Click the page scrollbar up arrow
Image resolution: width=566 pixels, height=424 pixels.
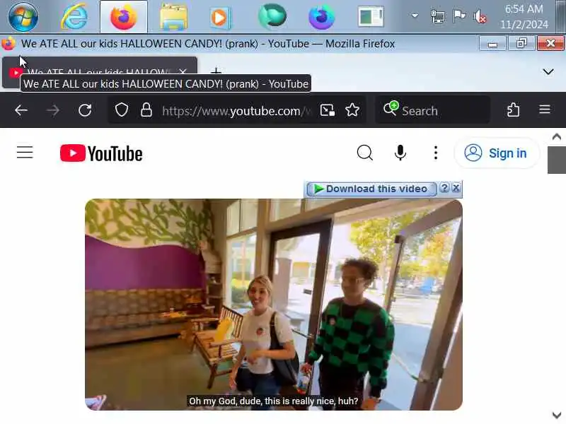557,136
